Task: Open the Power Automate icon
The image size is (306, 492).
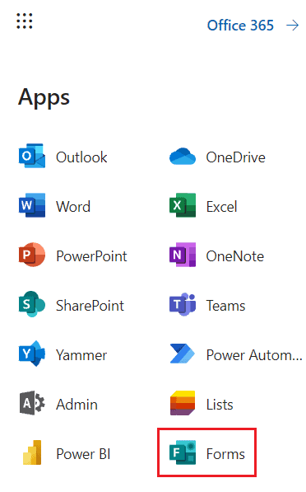Action: [183, 354]
